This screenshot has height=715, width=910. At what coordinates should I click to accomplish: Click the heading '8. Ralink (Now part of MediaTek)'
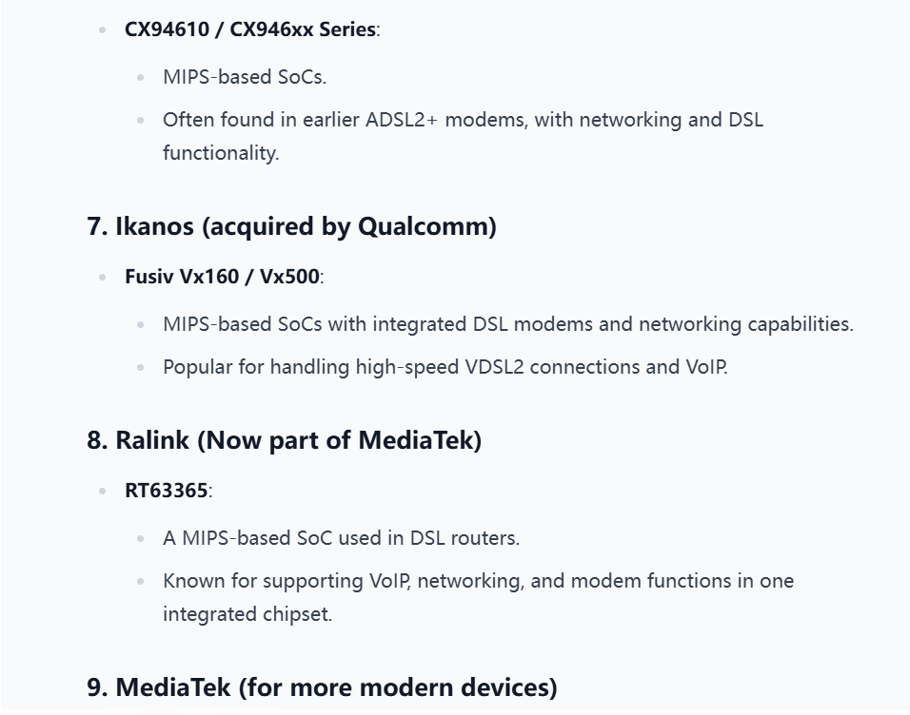point(285,440)
